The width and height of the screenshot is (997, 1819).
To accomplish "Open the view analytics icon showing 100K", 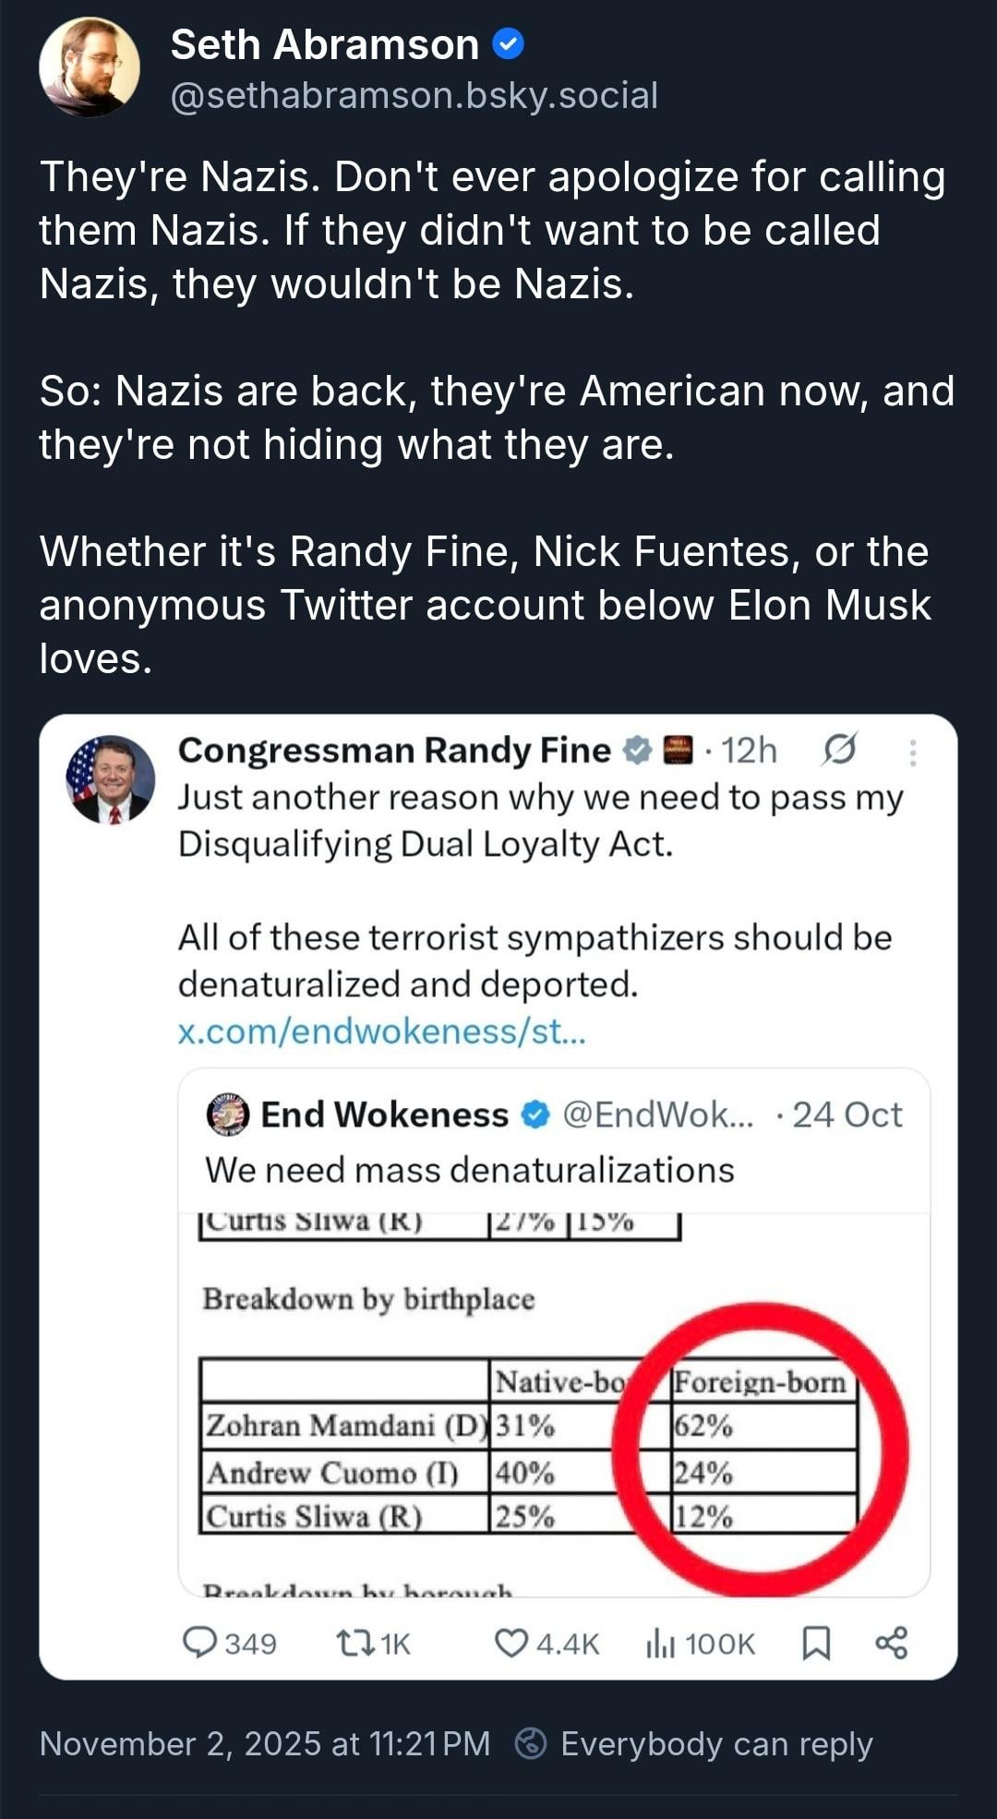I will (660, 1643).
